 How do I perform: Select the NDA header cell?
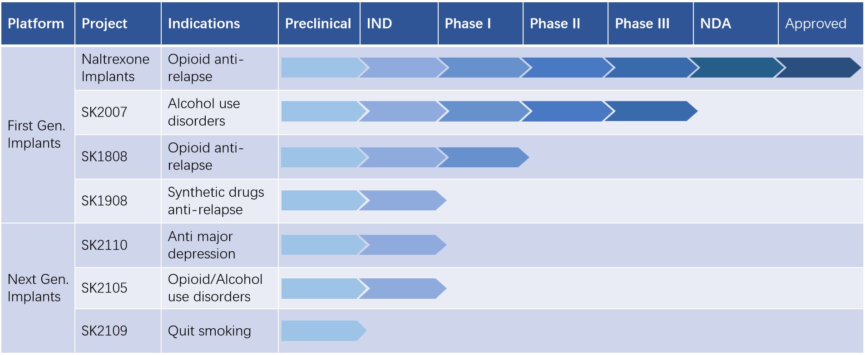pyautogui.click(x=716, y=24)
